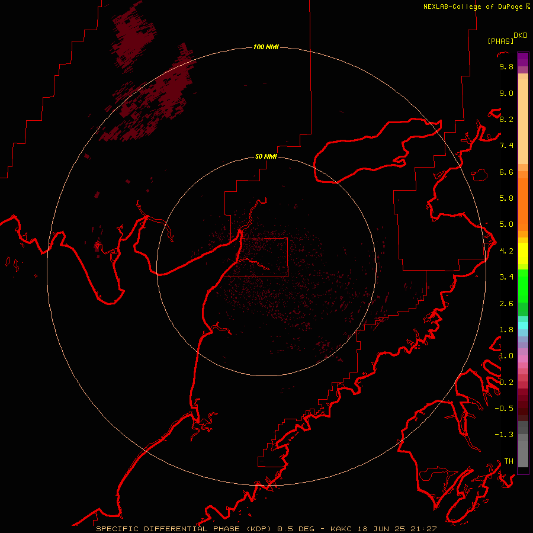Screen dimensions: 533x533
Task: Click the 0.2 scale label
Action: pos(506,382)
